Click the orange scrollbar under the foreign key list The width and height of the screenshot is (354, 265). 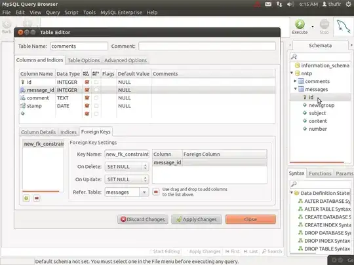(x=41, y=191)
